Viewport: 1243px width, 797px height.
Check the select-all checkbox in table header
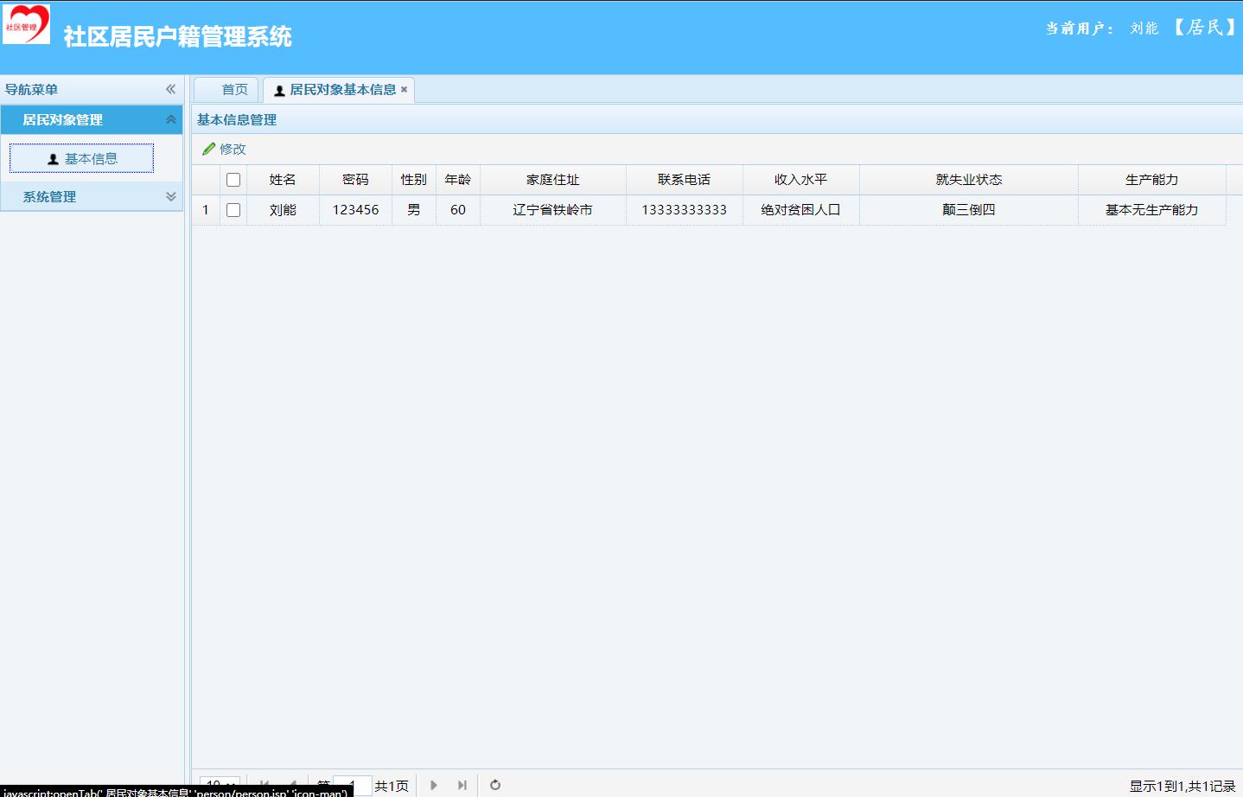pyautogui.click(x=233, y=178)
